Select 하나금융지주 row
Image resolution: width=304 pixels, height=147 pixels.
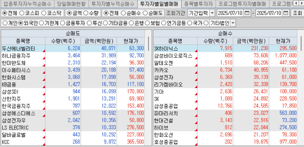[73, 56]
